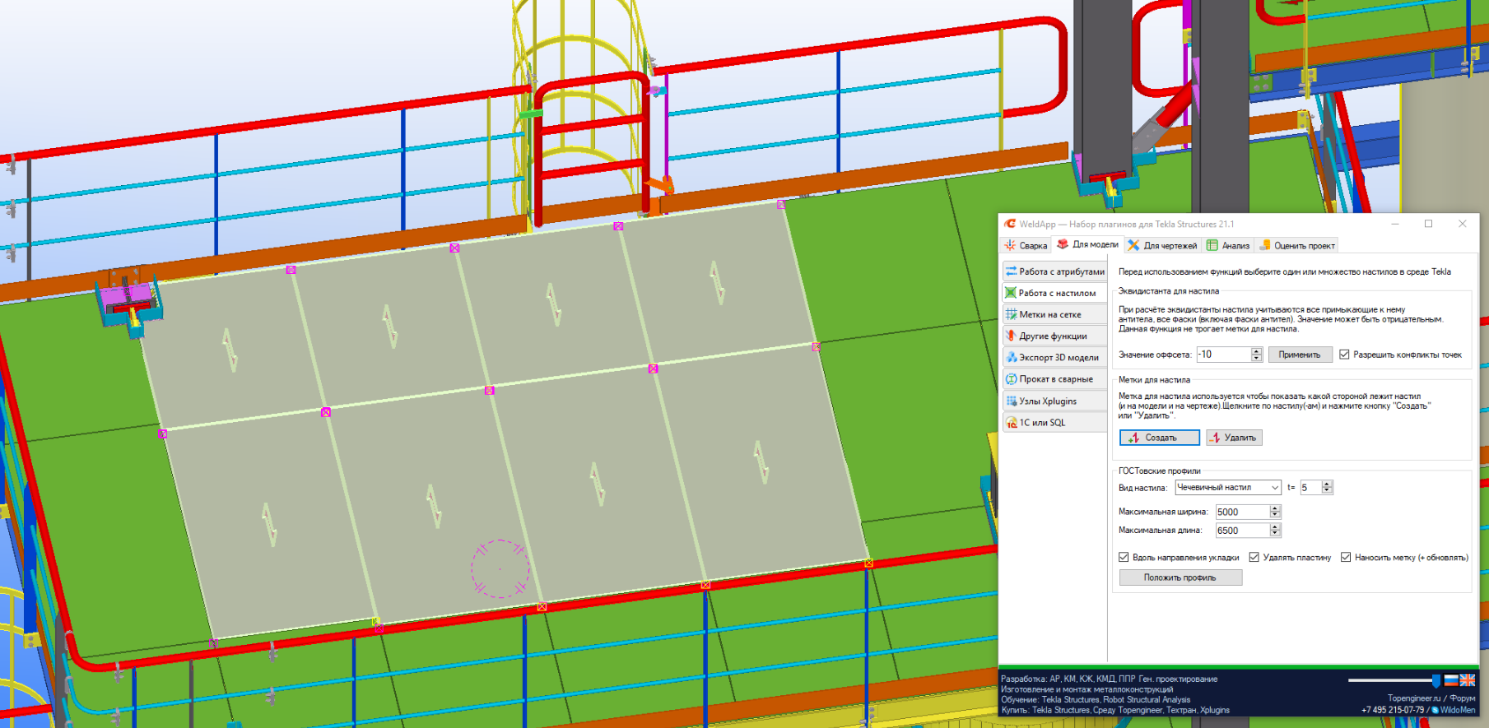The width and height of the screenshot is (1489, 728).
Task: Toggle Разрешить конфликты точек checkbox
Action: (x=1345, y=355)
